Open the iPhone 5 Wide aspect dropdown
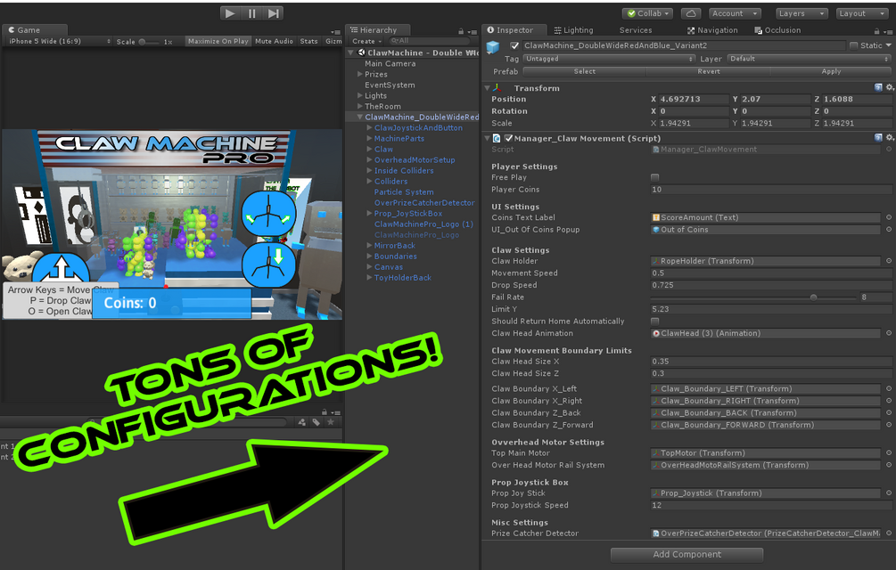Image resolution: width=896 pixels, height=570 pixels. [x=60, y=41]
